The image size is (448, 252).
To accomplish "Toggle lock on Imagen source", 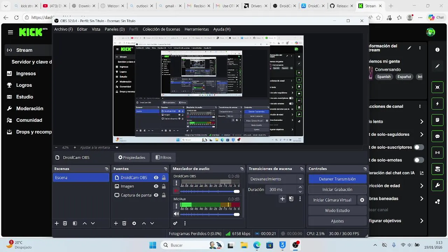I will [163, 187].
